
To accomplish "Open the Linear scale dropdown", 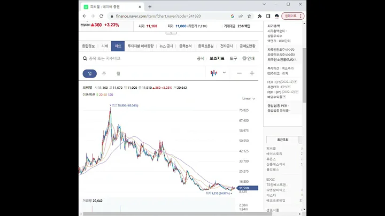I will coord(249,99).
